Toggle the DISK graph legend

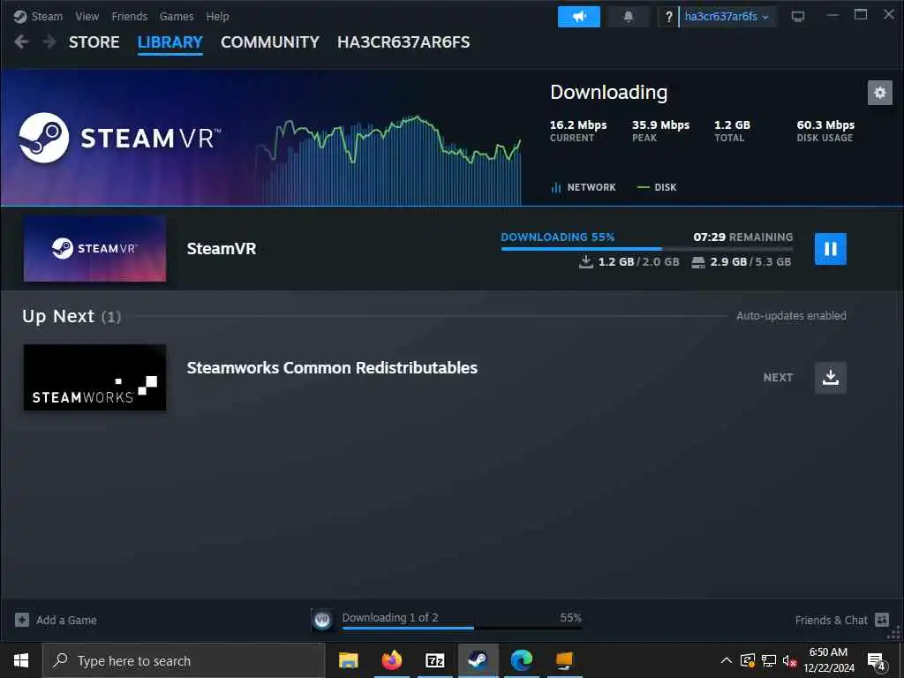[x=657, y=187]
